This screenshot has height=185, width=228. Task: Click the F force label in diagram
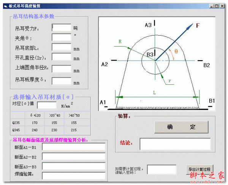198,26
